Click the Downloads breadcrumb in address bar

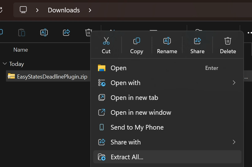pos(64,10)
